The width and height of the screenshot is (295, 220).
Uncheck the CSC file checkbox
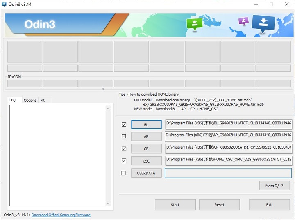(x=124, y=161)
